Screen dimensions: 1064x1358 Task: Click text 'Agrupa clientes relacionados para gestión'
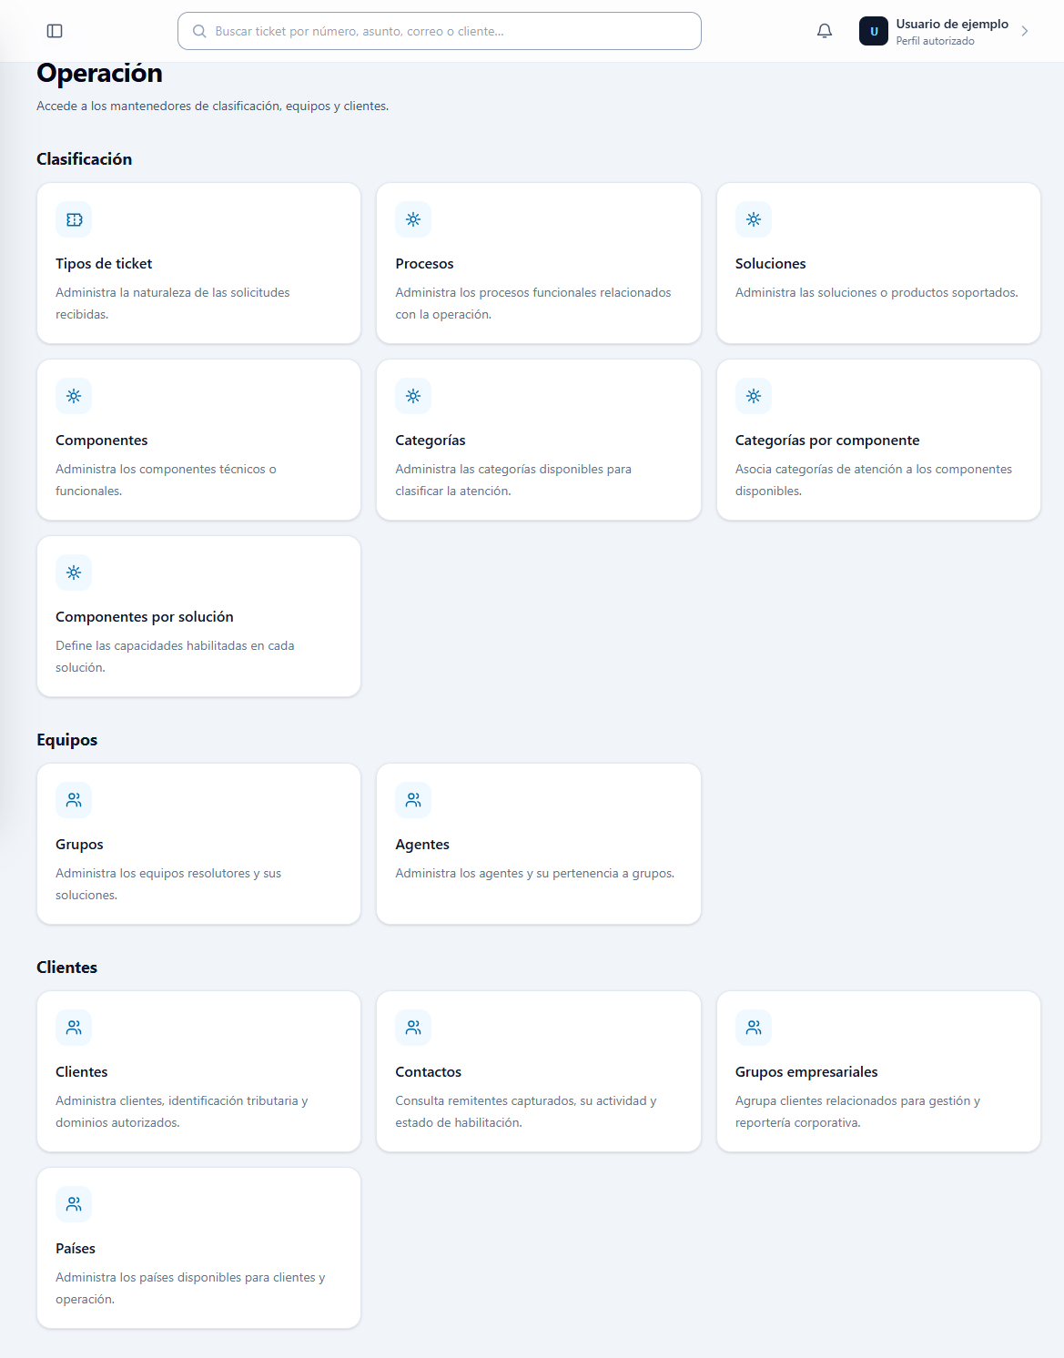coord(853,1101)
